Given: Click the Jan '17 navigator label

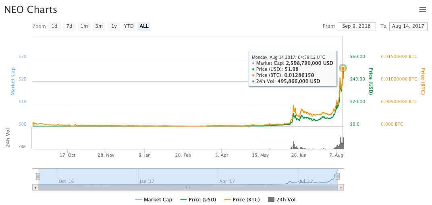Looking at the screenshot, I should click(147, 181).
